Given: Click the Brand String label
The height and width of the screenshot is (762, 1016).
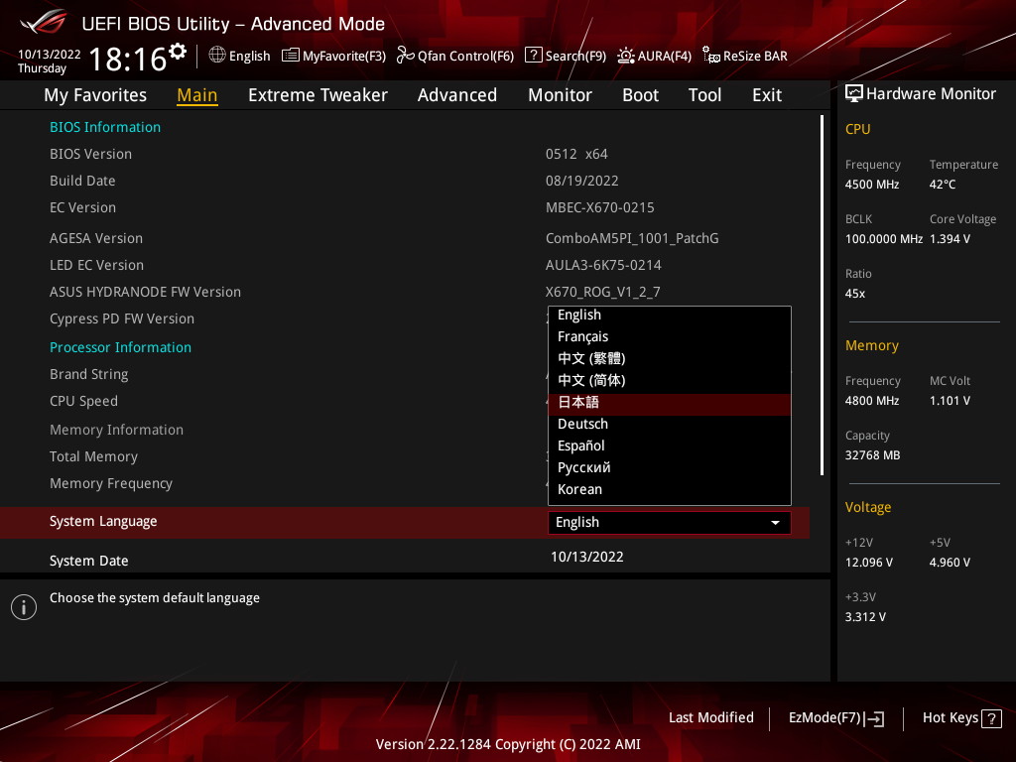Looking at the screenshot, I should pyautogui.click(x=88, y=374).
